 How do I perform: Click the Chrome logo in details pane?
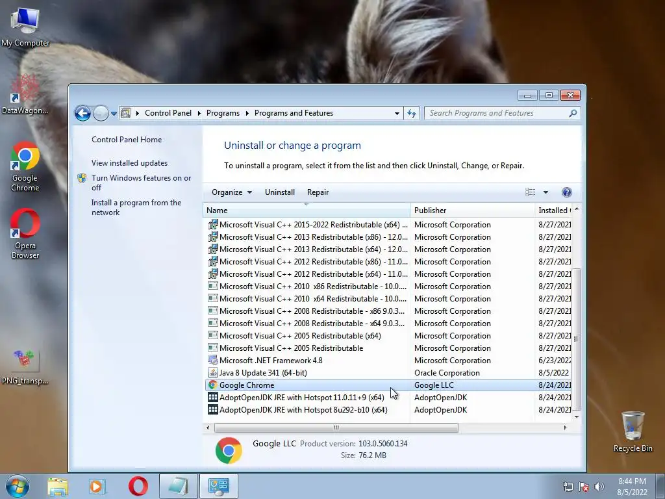coord(229,450)
